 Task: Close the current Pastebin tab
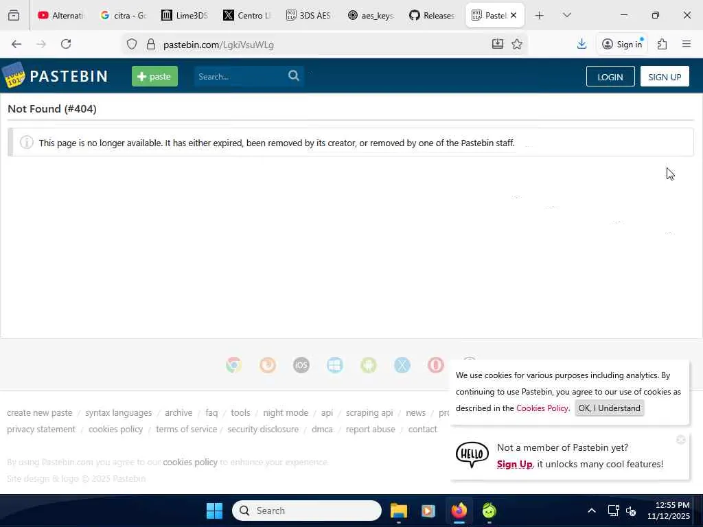coord(514,15)
